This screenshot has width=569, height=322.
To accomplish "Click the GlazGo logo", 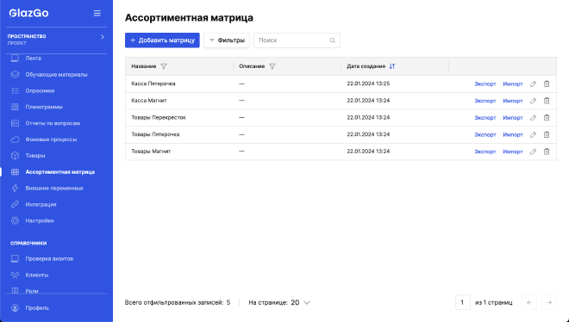I will click(x=28, y=13).
